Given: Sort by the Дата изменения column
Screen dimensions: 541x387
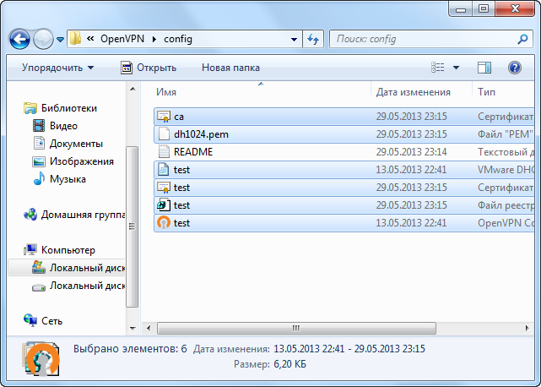Looking at the screenshot, I should [x=413, y=92].
